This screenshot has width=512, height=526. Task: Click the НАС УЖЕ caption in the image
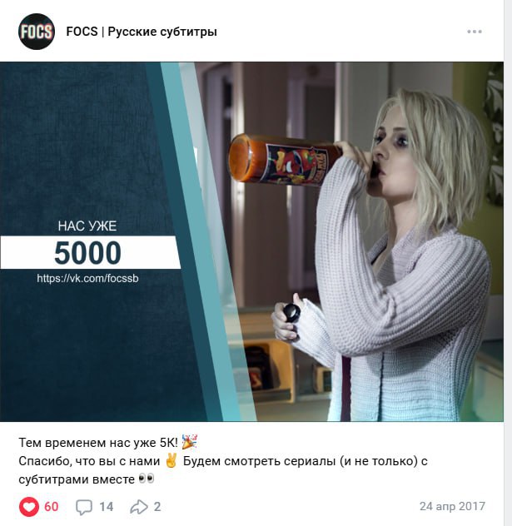pyautogui.click(x=87, y=226)
